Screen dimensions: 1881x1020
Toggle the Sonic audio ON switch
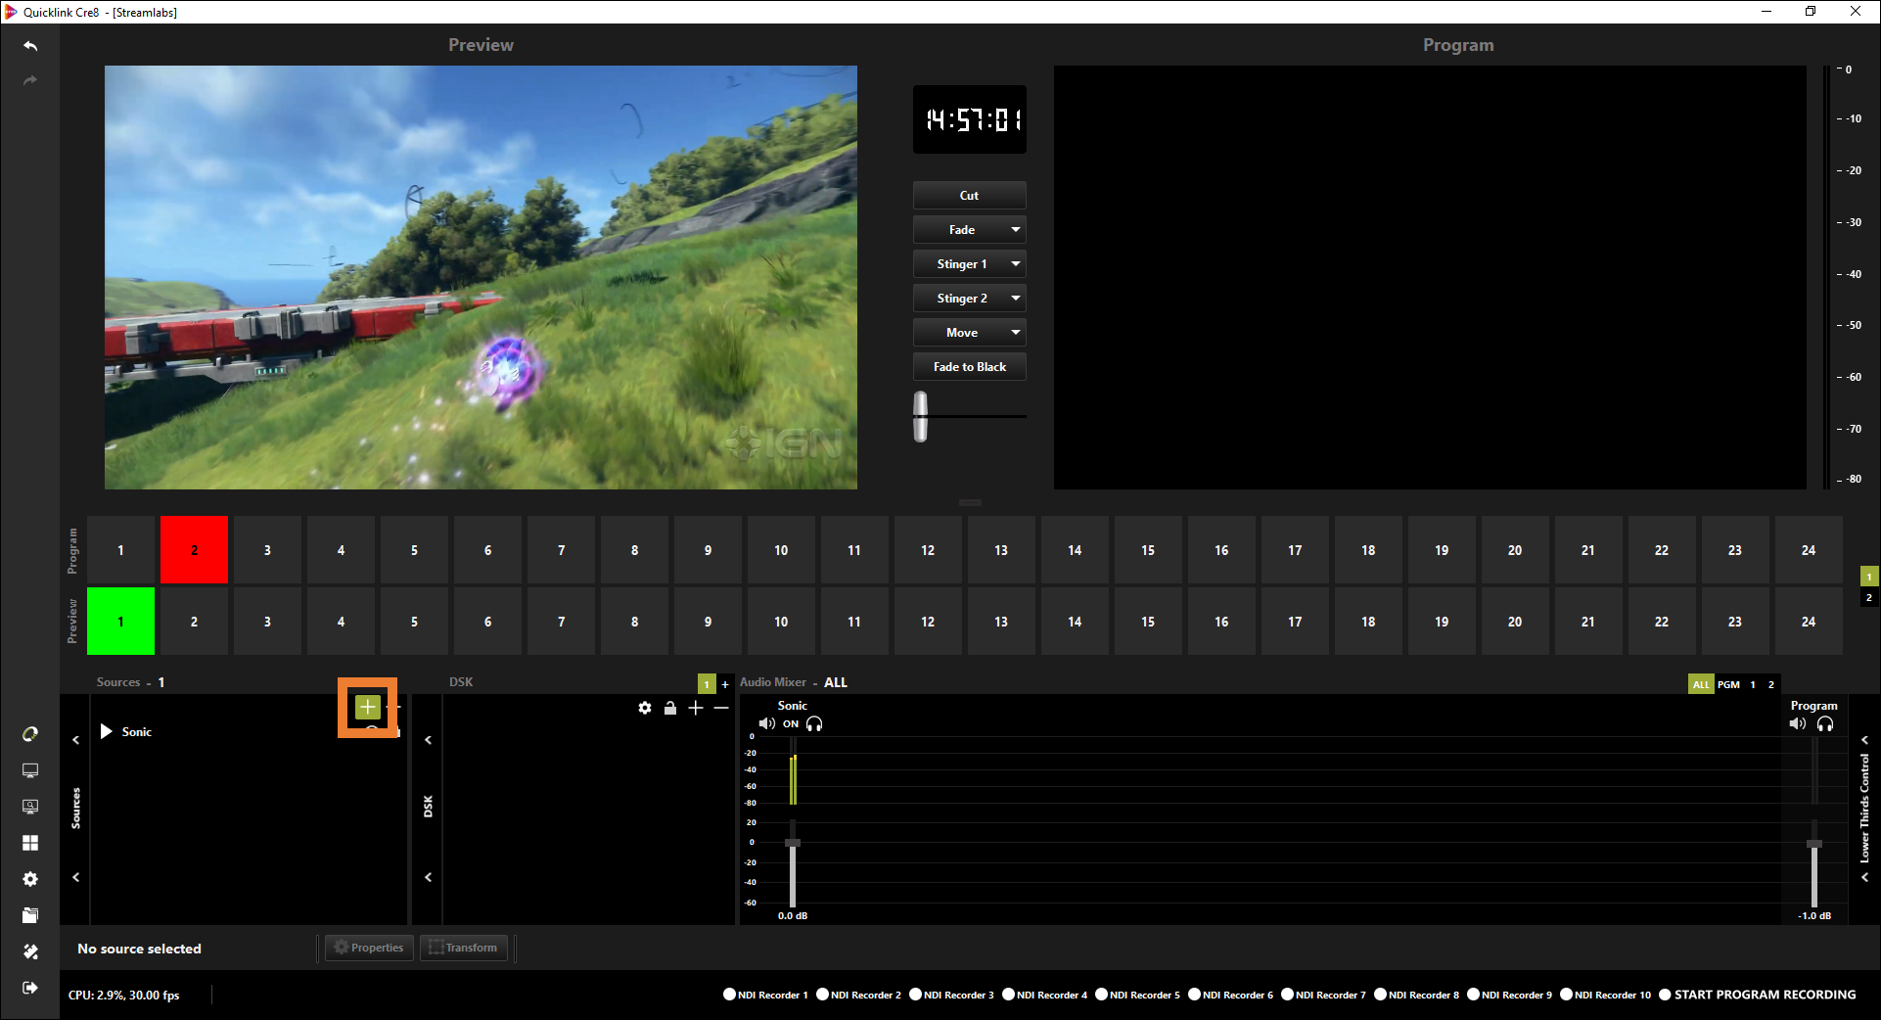(x=791, y=724)
